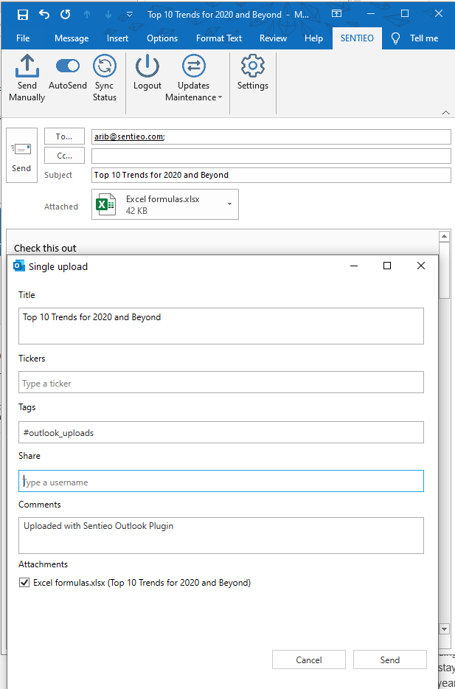
Task: Click the Undo arrow icon
Action: (44, 14)
